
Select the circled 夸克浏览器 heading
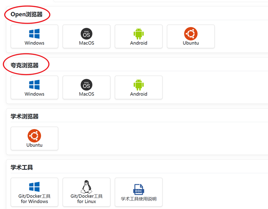pos(25,65)
